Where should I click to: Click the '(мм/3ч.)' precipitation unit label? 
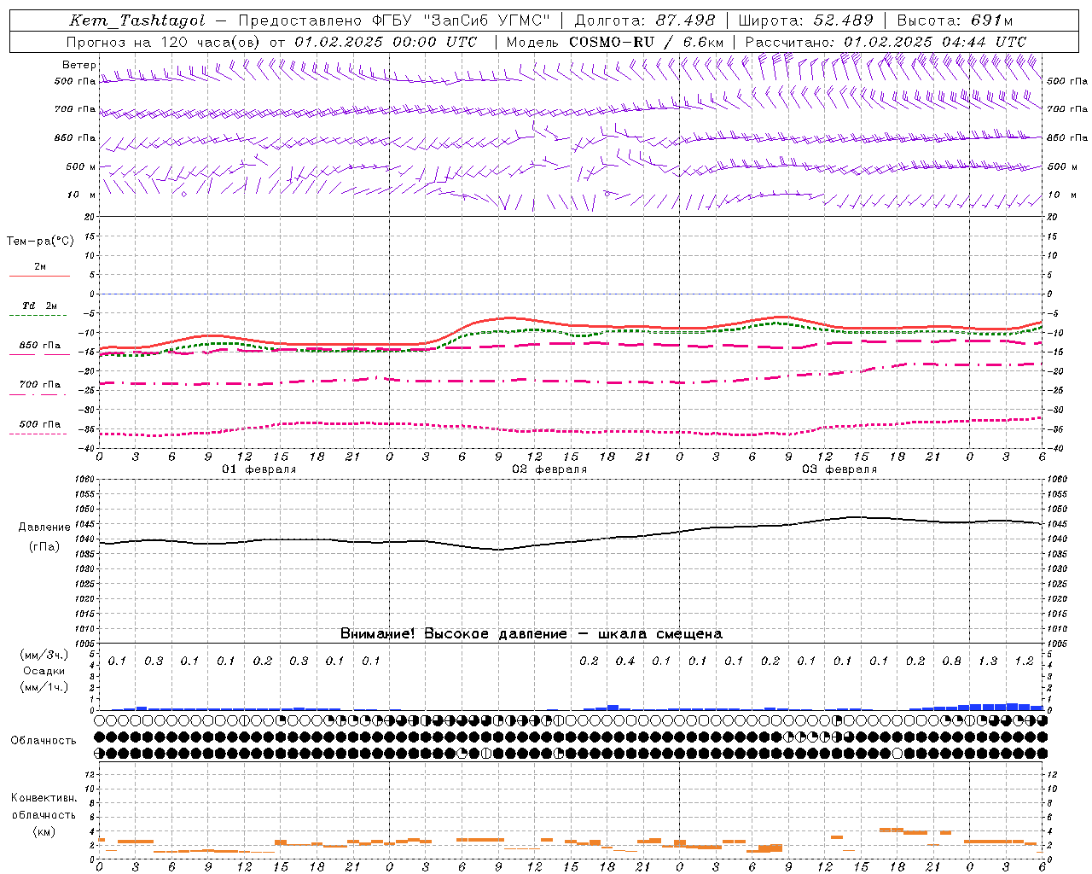tap(44, 655)
